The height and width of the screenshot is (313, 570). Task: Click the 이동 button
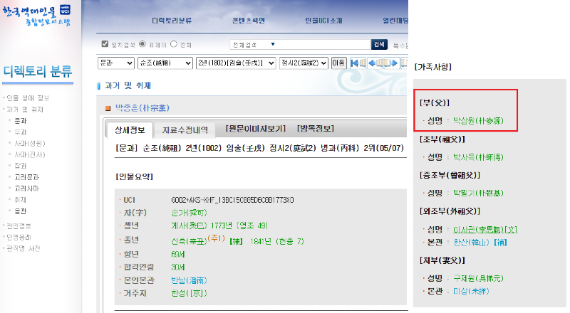click(339, 63)
